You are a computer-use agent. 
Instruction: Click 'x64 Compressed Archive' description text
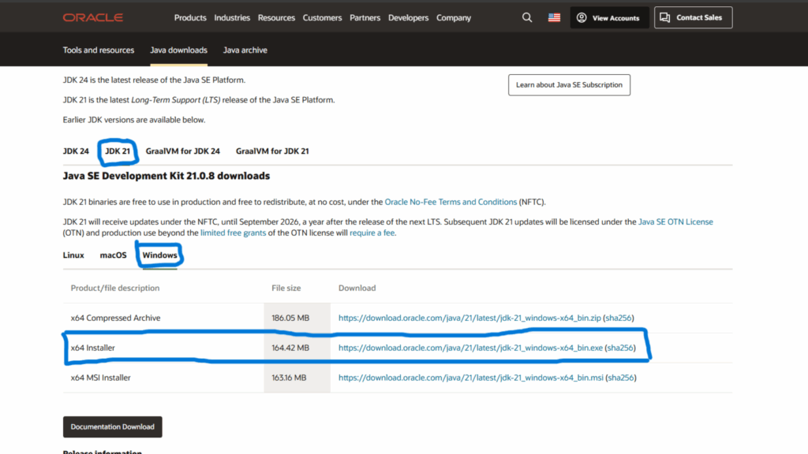point(115,318)
